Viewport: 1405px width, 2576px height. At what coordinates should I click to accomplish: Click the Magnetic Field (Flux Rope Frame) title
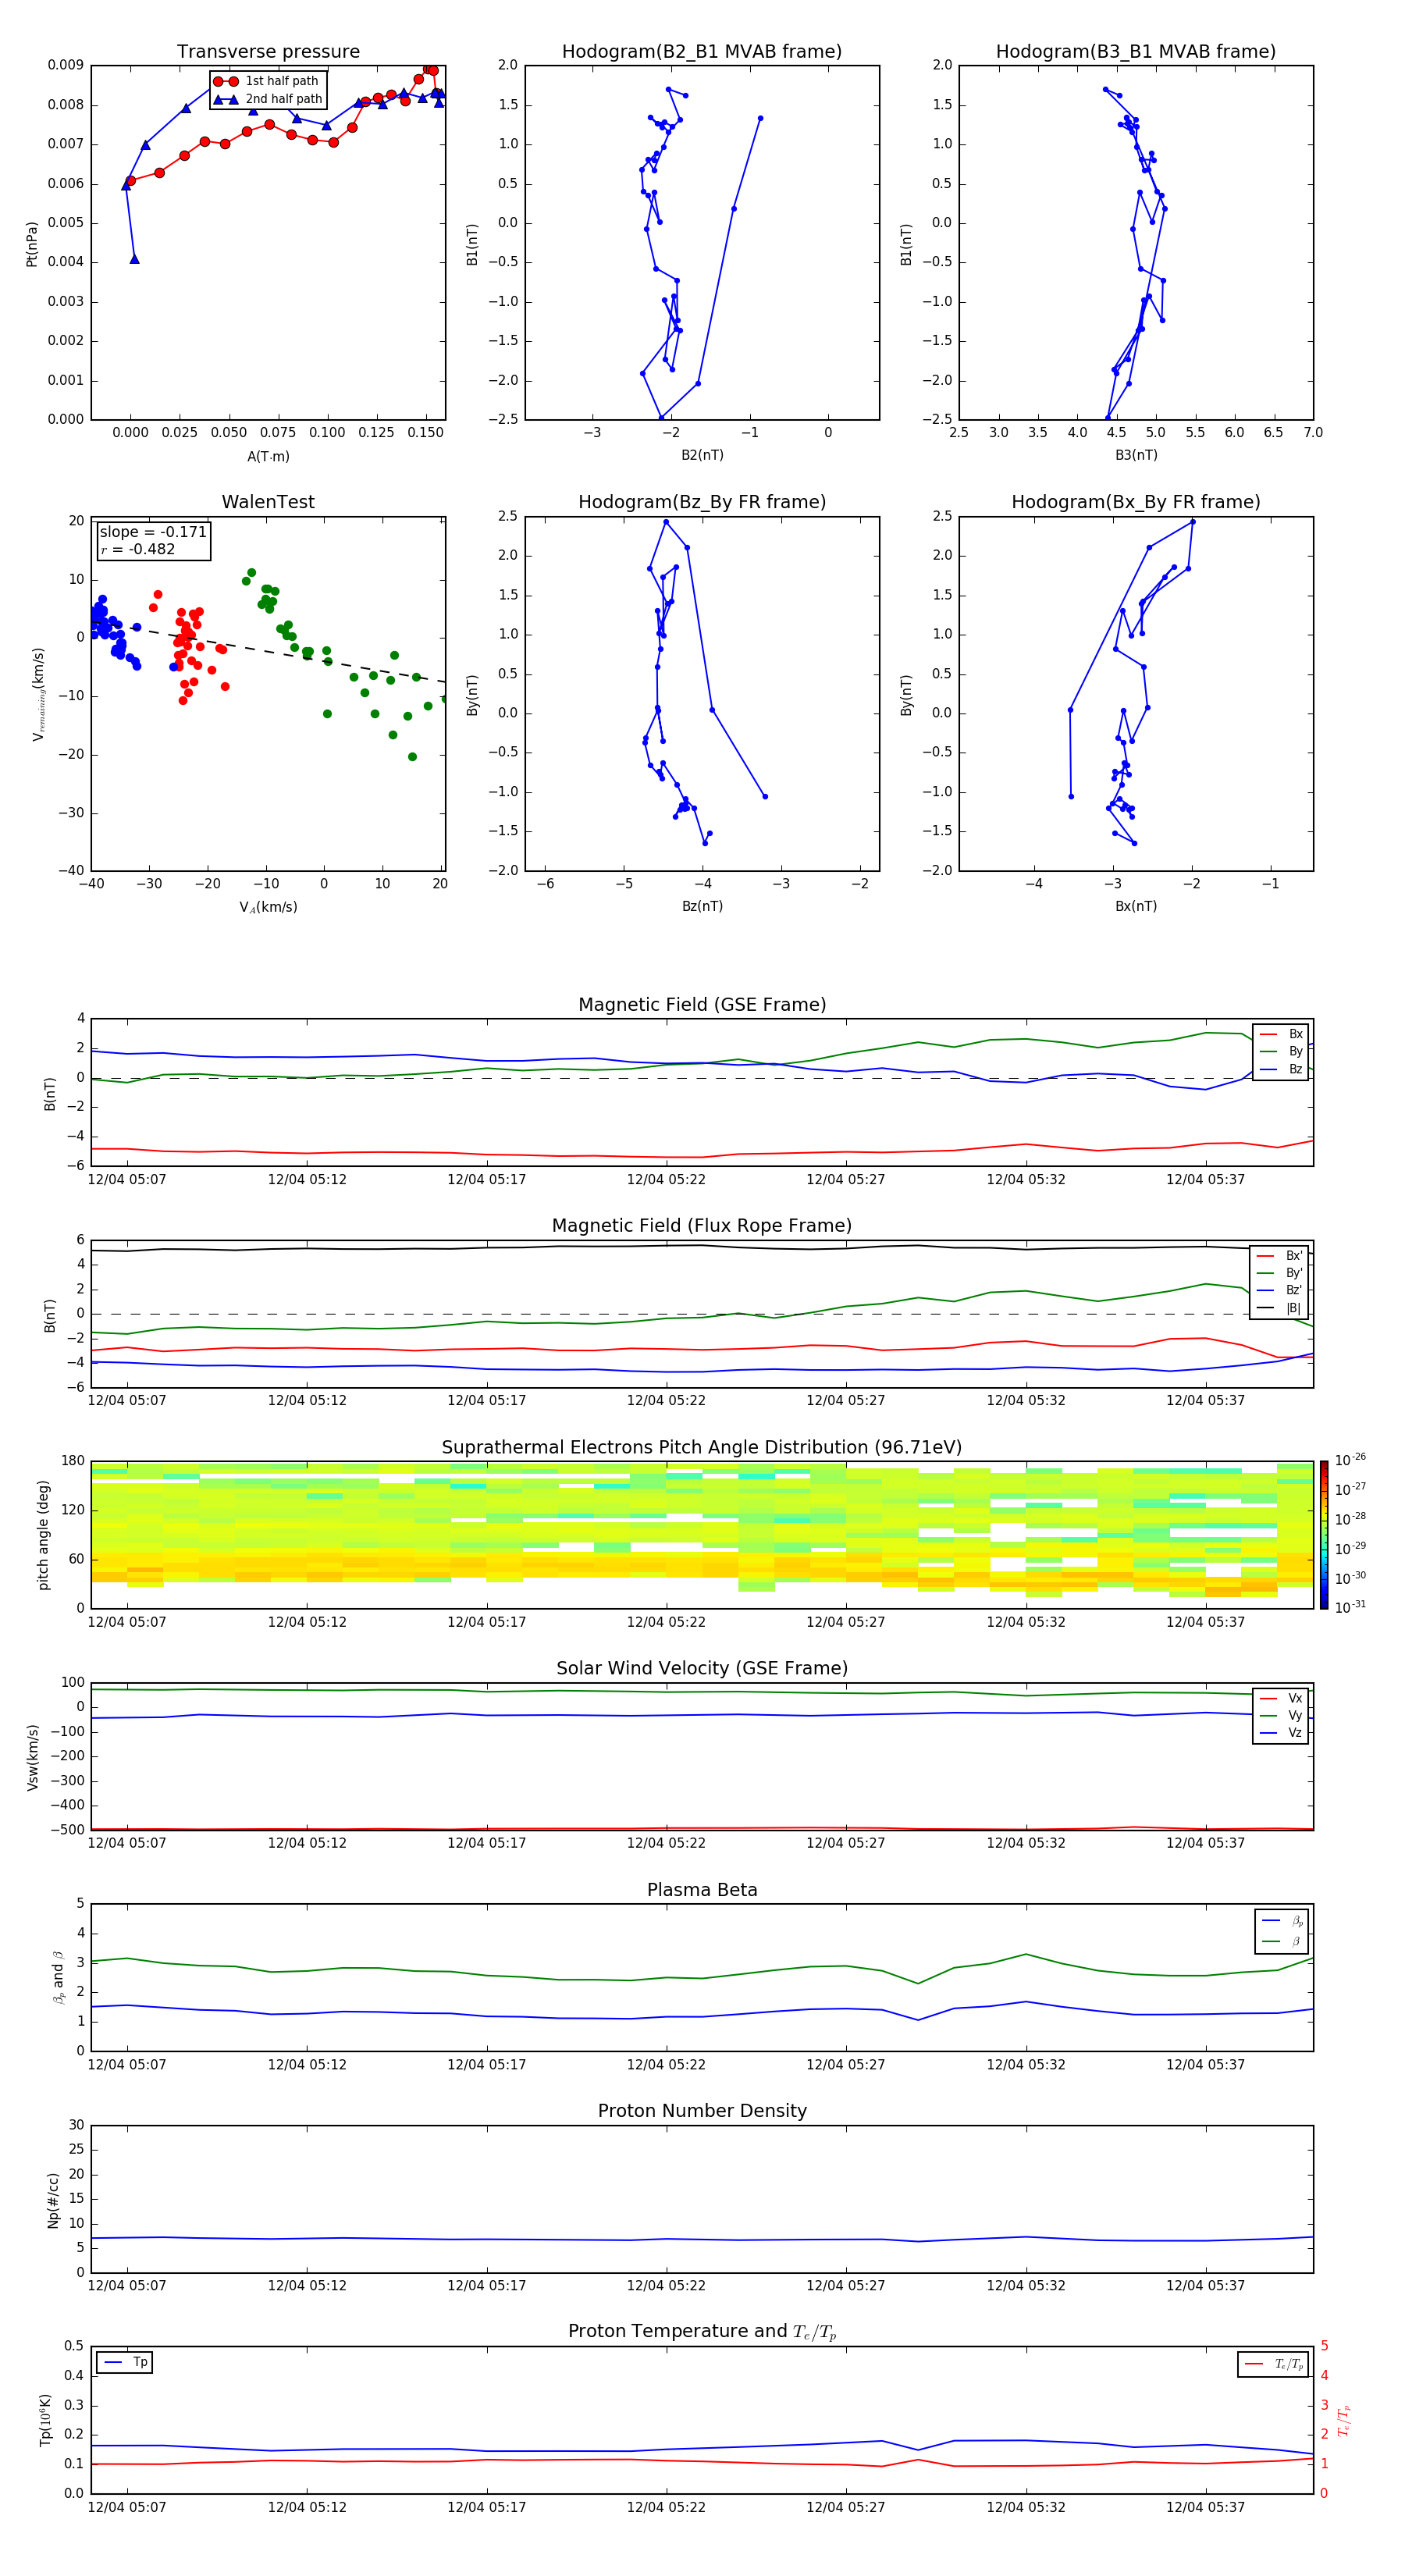(702, 1225)
